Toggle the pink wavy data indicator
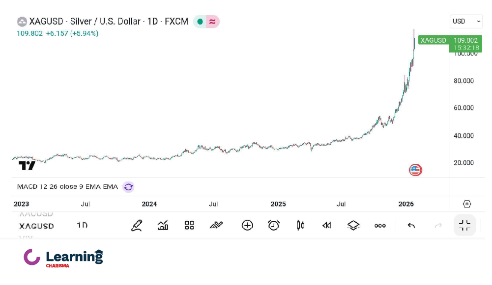The width and height of the screenshot is (492, 285). pos(212,22)
